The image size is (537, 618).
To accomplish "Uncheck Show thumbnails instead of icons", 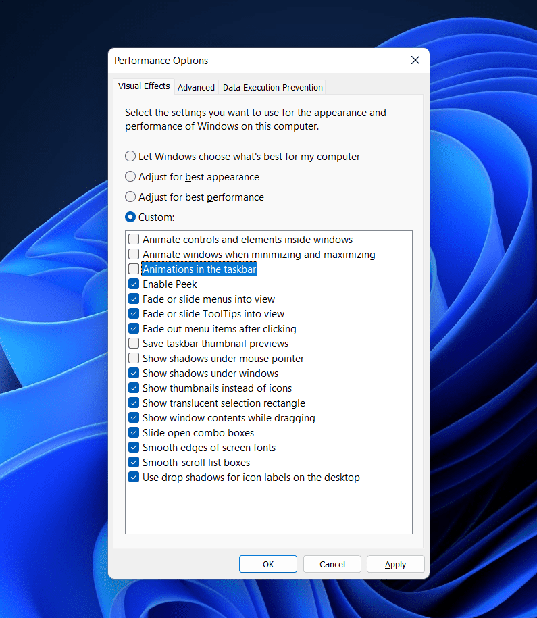I will 134,388.
